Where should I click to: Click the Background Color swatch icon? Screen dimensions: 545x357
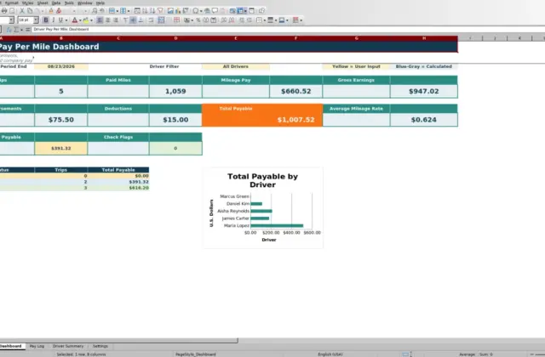tap(86, 20)
